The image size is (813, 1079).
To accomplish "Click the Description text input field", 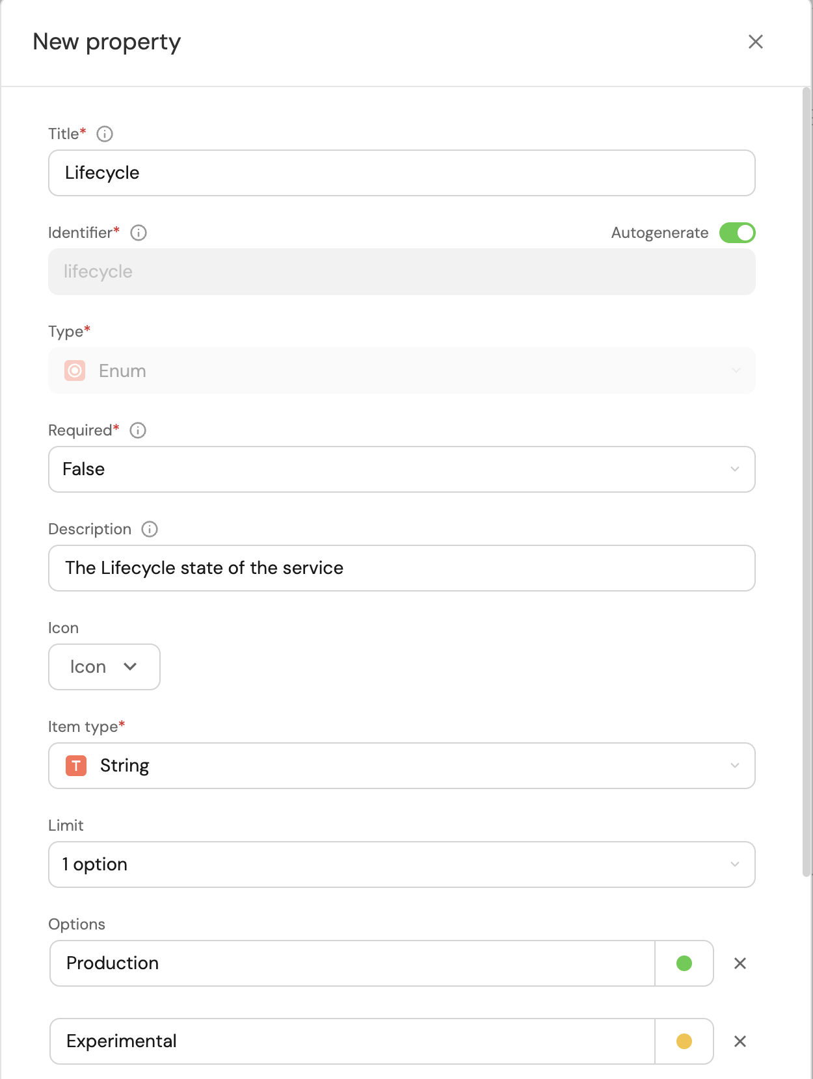I will tap(401, 568).
